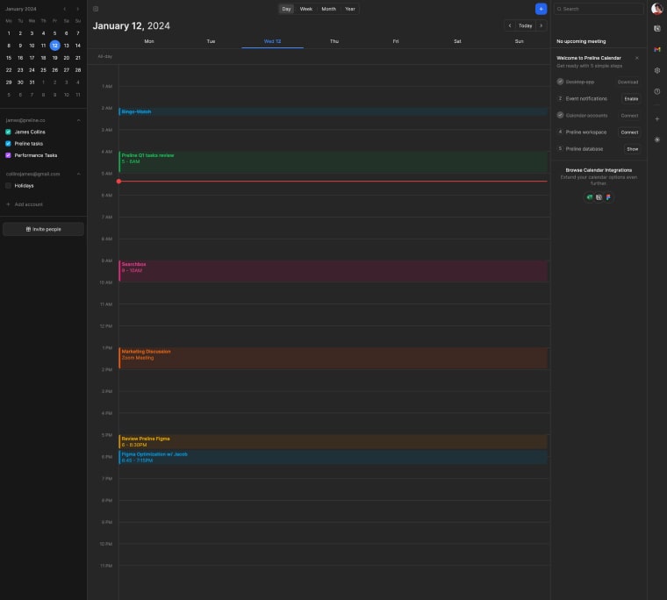667x600 pixels.
Task: Open the Binge-Watch event
Action: point(333,111)
